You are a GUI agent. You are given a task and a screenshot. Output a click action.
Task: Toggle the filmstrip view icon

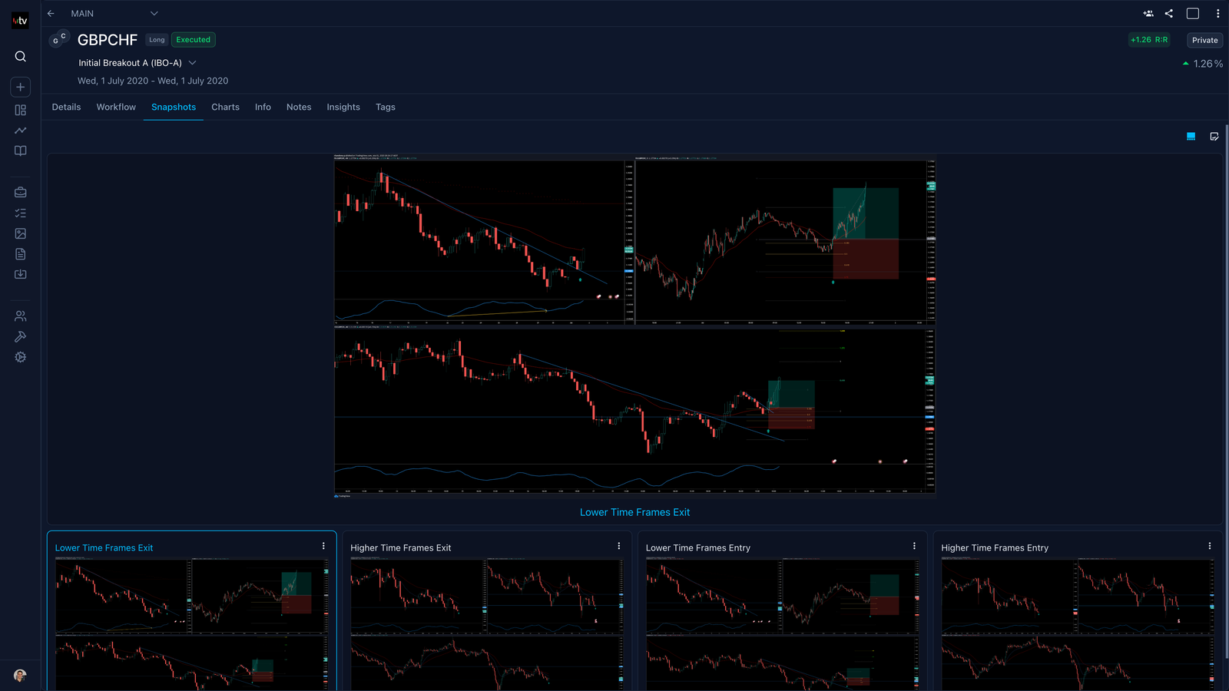tap(1191, 137)
